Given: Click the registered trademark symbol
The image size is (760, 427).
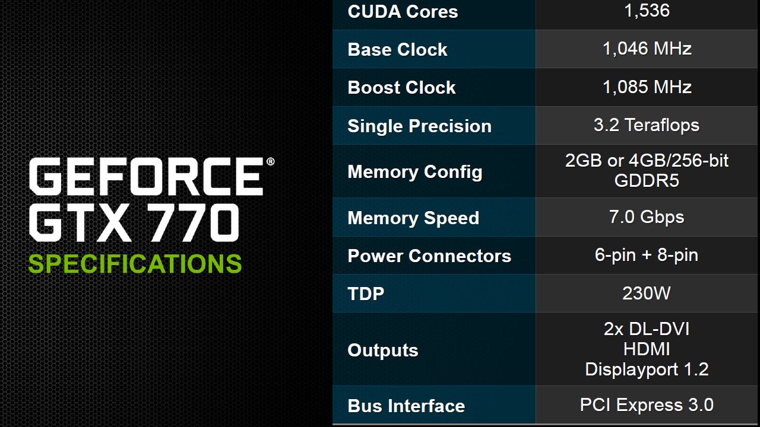Looking at the screenshot, I should point(270,161).
